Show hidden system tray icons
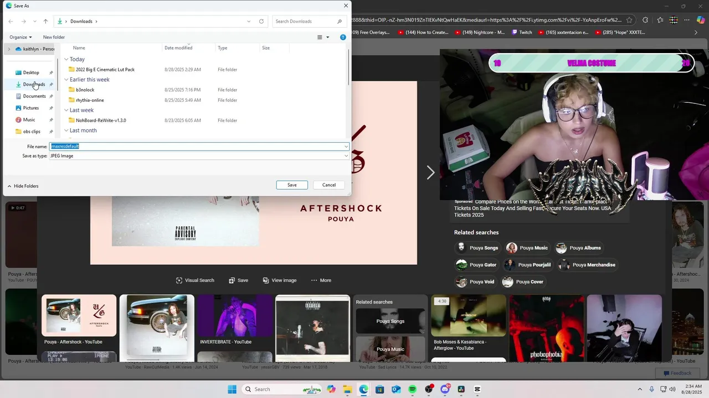Image resolution: width=709 pixels, height=398 pixels. (640, 389)
